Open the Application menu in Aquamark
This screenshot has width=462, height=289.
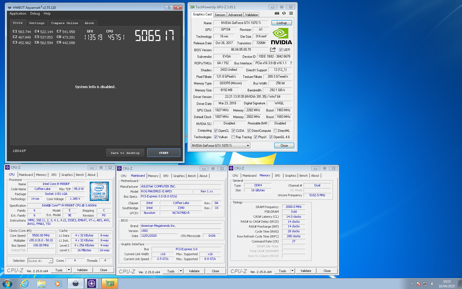(x=18, y=13)
